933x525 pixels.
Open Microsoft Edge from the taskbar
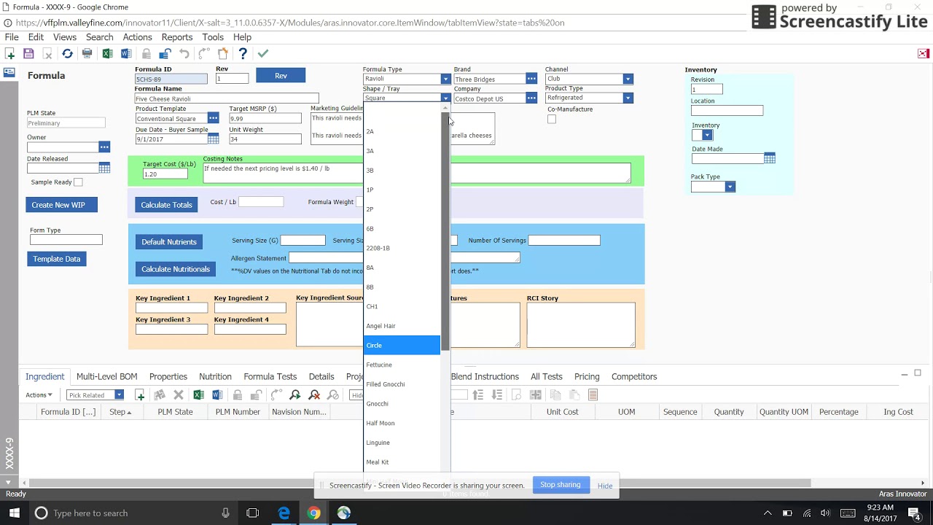point(284,513)
